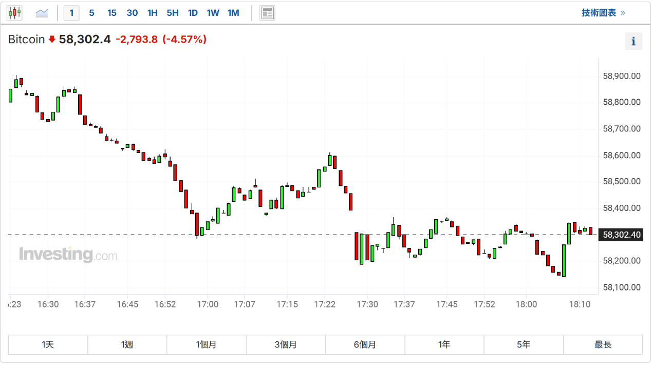Select the 最長 maximum range
The image size is (652, 366).
603,344
